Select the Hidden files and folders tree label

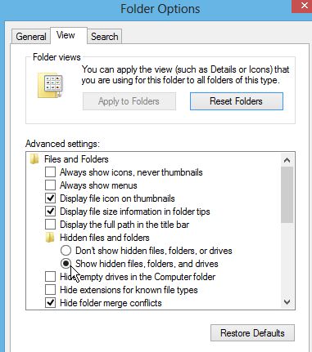(105, 238)
